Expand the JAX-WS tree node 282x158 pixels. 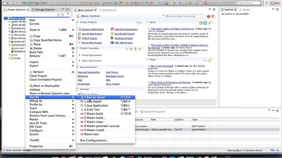coord(9,22)
